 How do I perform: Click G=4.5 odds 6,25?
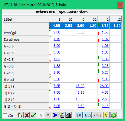pyautogui.click(x=105, y=72)
